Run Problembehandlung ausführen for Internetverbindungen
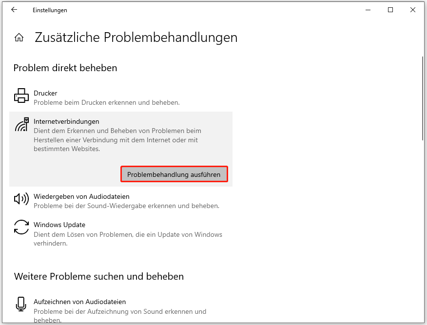Image resolution: width=427 pixels, height=325 pixels. pos(174,173)
